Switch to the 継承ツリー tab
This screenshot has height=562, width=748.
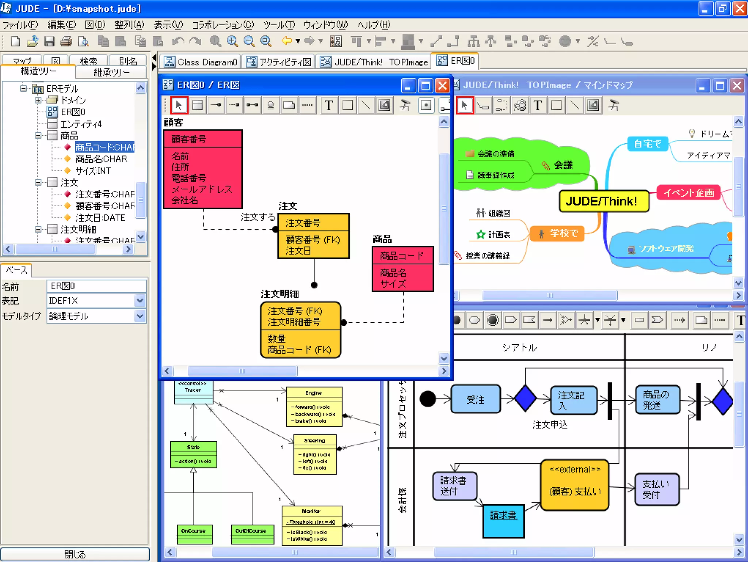pos(111,72)
